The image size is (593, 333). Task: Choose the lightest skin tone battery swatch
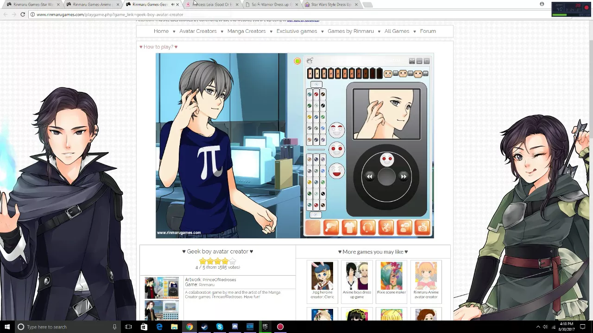coord(310,73)
